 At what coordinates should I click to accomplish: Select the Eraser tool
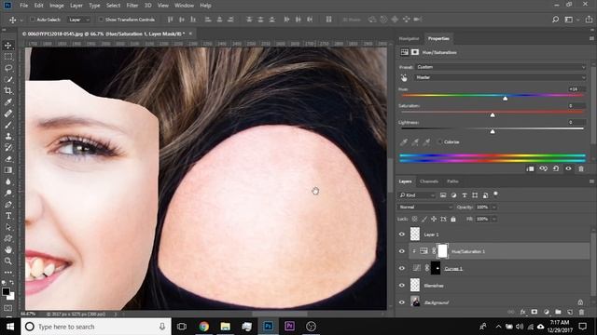(x=8, y=159)
